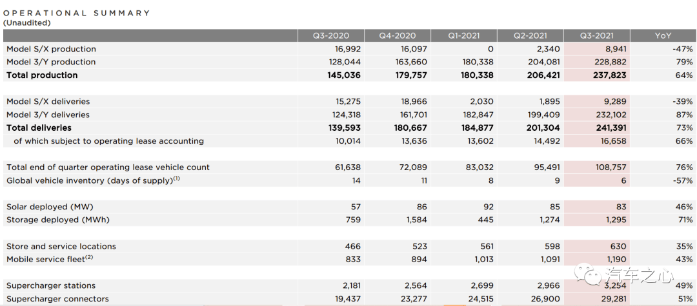Click value 466 in Store and service locations
Image resolution: width=697 pixels, height=306 pixels.
point(354,246)
